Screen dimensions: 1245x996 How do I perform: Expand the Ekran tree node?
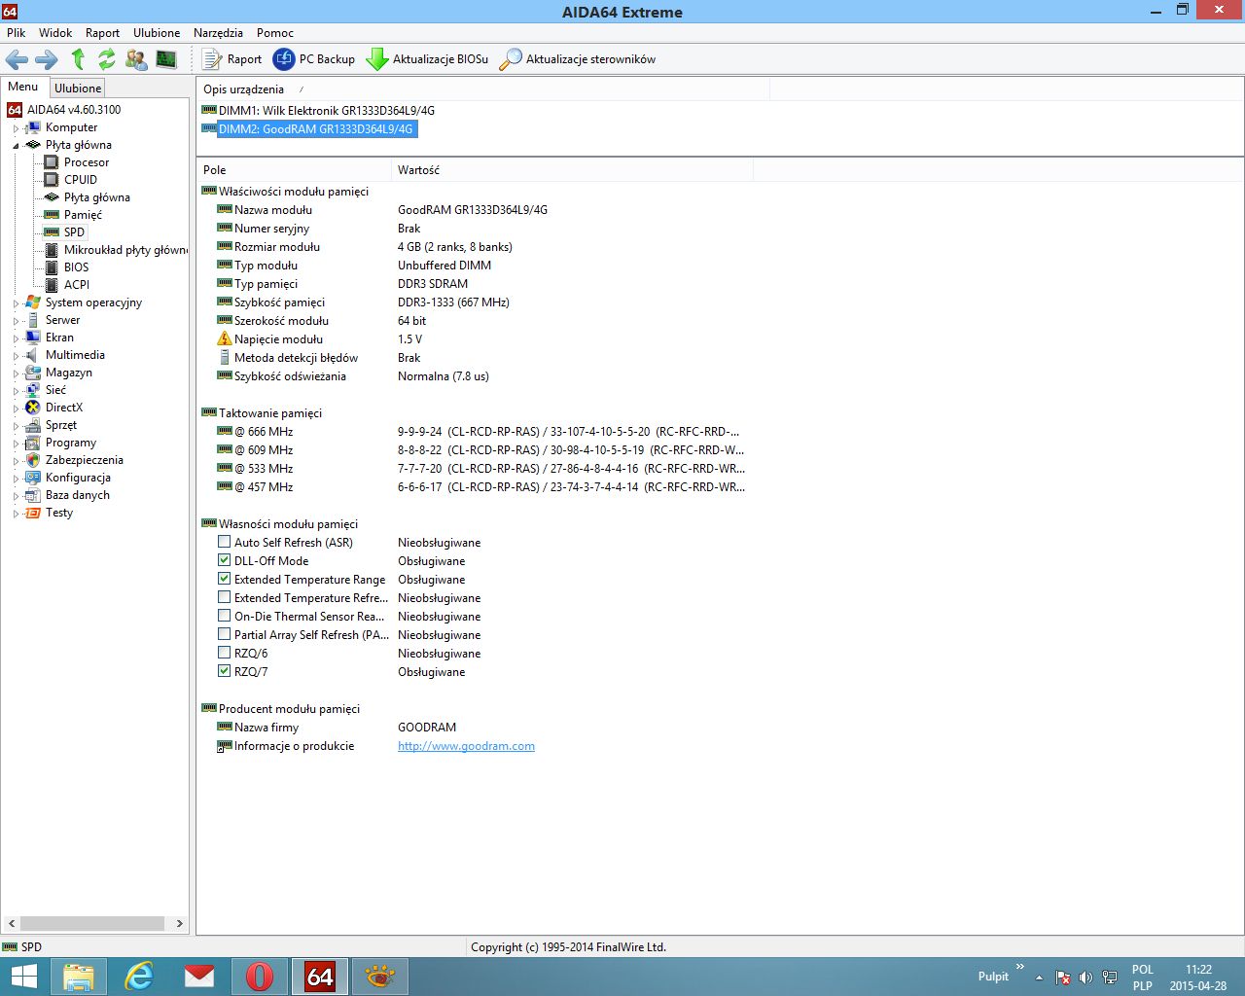click(x=16, y=338)
